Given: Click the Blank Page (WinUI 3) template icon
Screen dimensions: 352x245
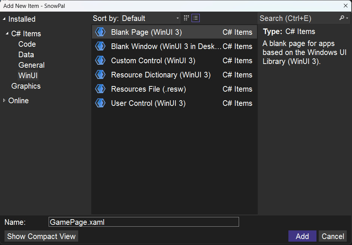Looking at the screenshot, I should point(100,32).
